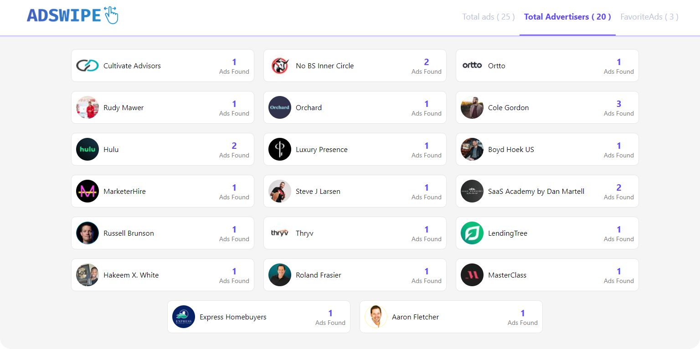Click Russell Brunson's avatar

[x=87, y=233]
